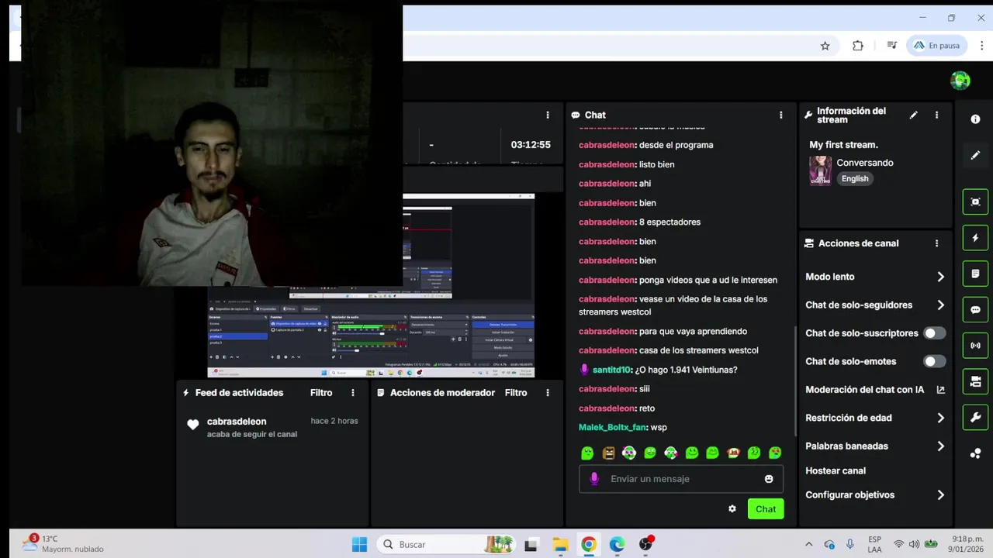This screenshot has height=558, width=993.
Task: Open the Feed de actividades three-dot menu
Action: [x=353, y=393]
